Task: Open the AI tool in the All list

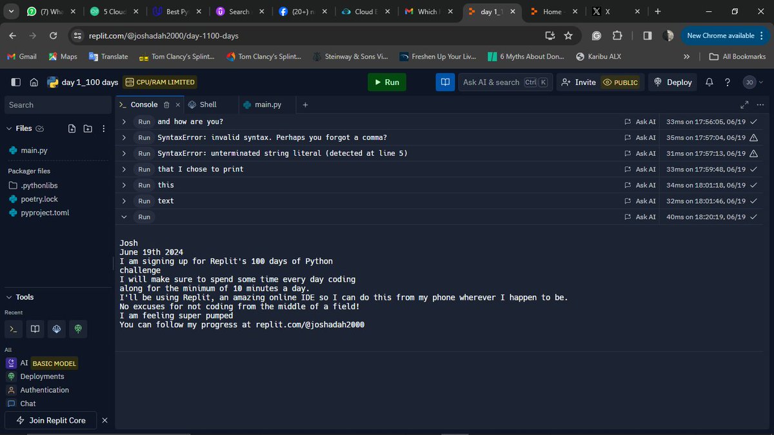Action: [24, 363]
